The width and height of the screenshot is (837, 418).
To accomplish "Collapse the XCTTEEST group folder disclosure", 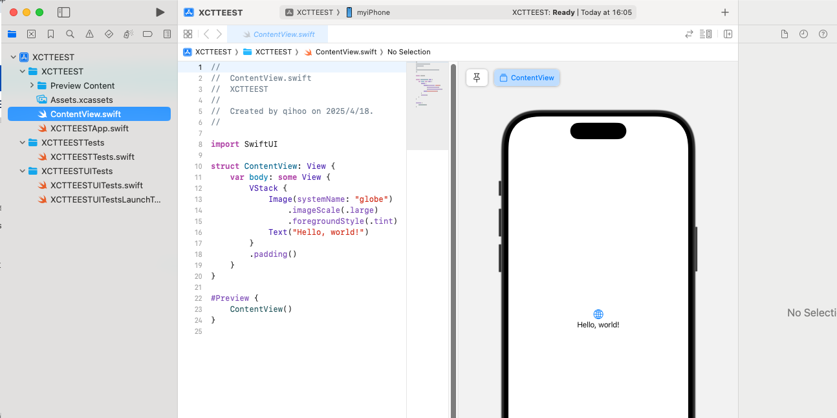I will point(23,71).
